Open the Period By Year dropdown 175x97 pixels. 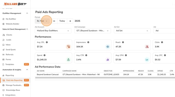42,21
